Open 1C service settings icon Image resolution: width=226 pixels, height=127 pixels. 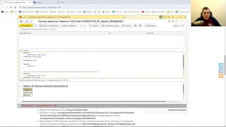173,17
